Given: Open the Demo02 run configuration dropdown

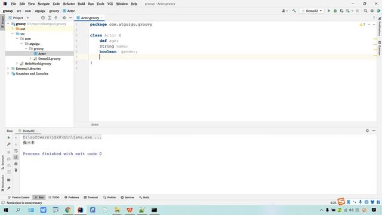Looking at the screenshot, I should point(312,11).
